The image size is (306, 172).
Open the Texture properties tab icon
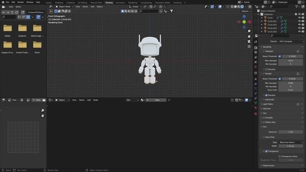[x=256, y=114]
